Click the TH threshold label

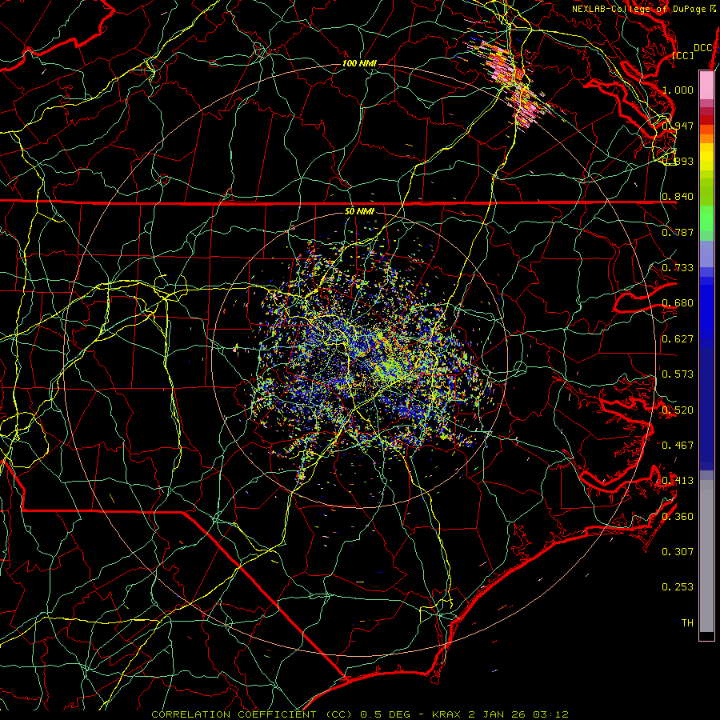tap(687, 622)
